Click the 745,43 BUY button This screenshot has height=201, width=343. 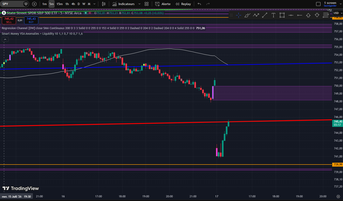[x=31, y=20]
